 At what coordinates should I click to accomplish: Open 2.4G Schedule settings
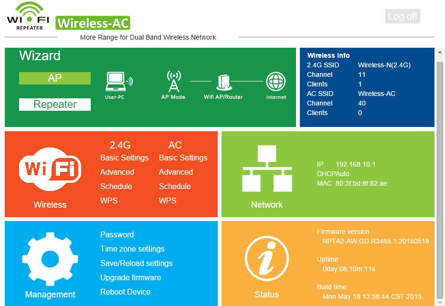[x=116, y=186]
